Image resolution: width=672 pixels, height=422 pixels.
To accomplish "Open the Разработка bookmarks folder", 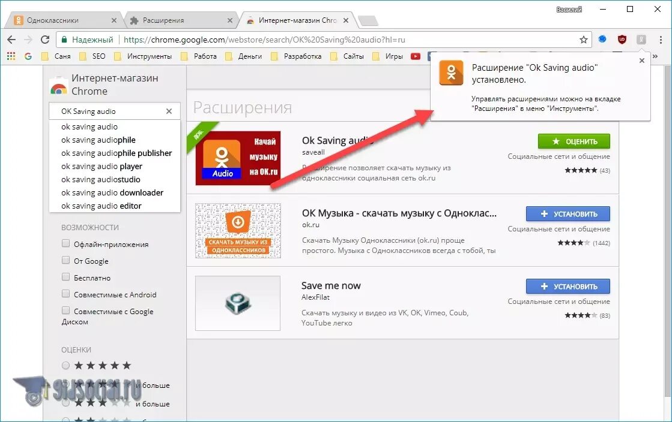I will click(x=296, y=56).
